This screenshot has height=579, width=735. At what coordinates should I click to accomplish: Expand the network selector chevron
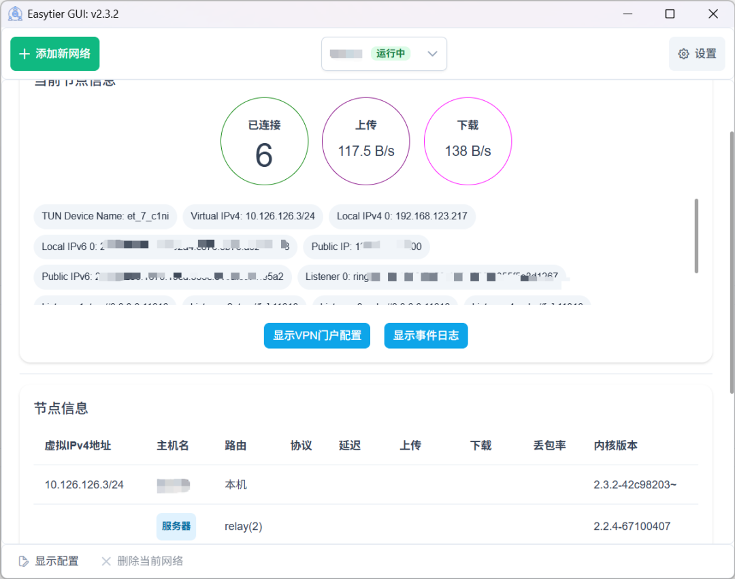(432, 54)
